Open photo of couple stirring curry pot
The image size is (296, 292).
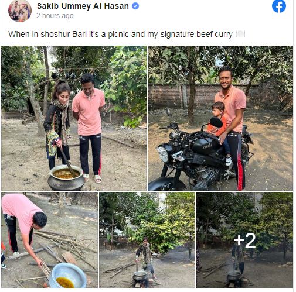coord(74,118)
